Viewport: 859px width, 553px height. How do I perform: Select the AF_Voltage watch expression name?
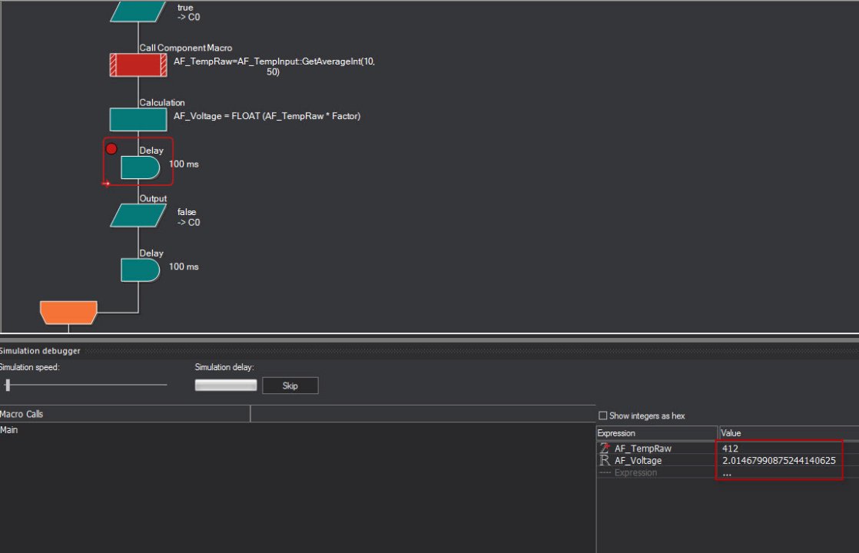point(638,461)
